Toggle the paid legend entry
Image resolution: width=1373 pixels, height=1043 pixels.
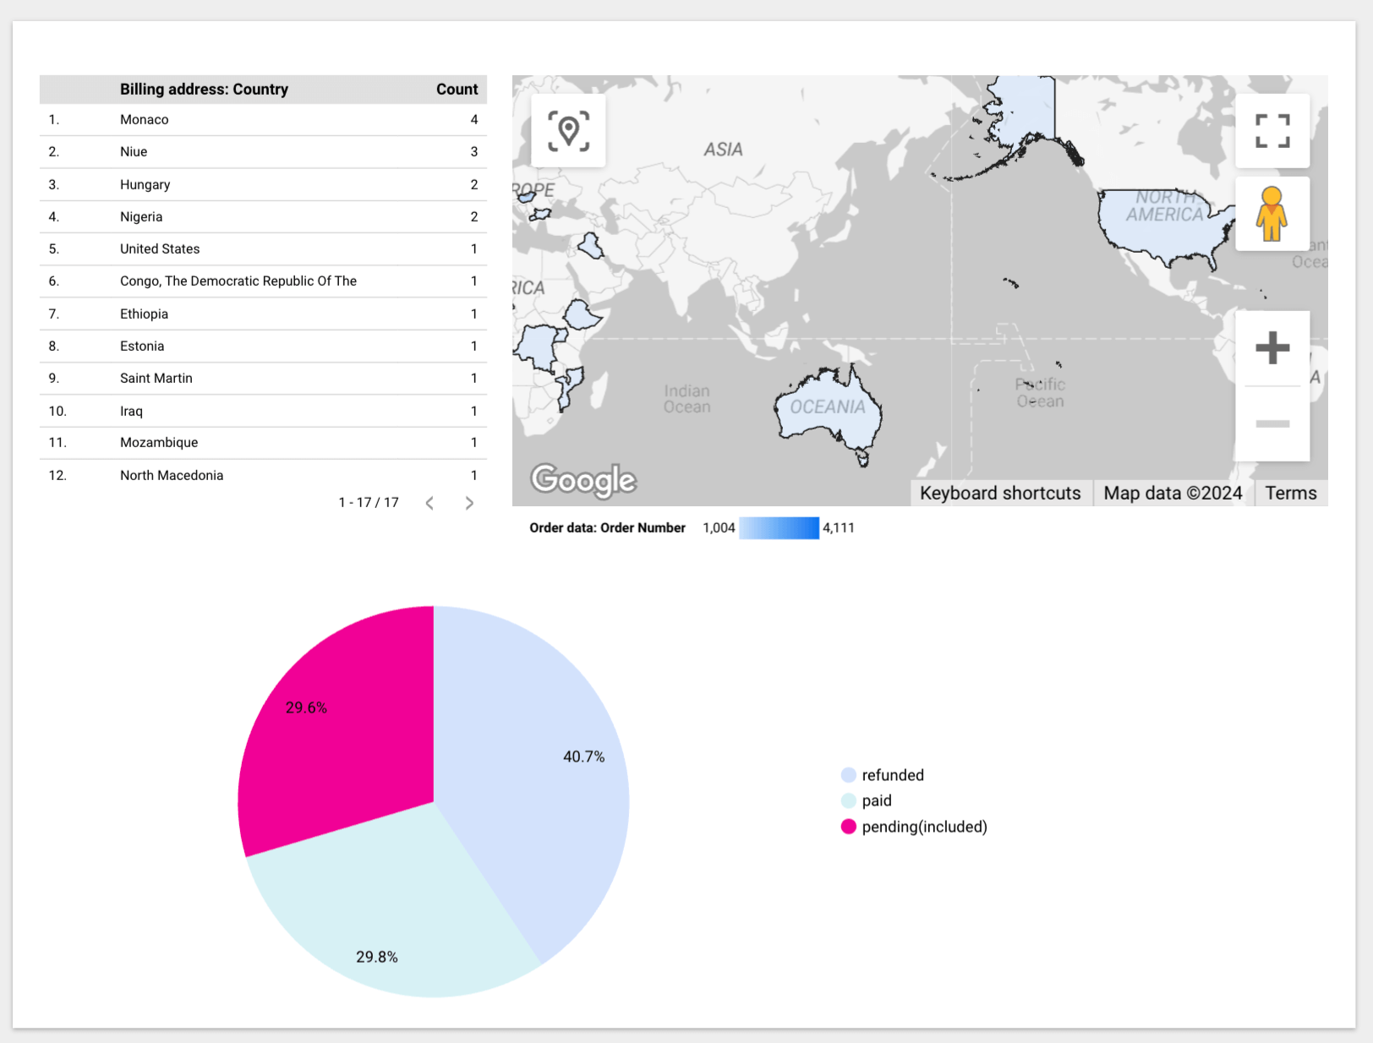click(867, 800)
